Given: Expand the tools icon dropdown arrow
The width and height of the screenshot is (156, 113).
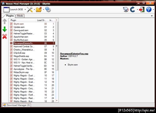Looking at the screenshot, I should pyautogui.click(x=34, y=10).
